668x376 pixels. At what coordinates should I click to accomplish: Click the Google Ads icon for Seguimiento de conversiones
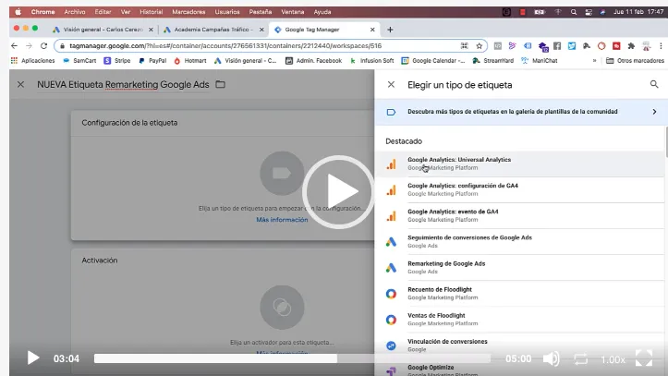click(x=391, y=242)
